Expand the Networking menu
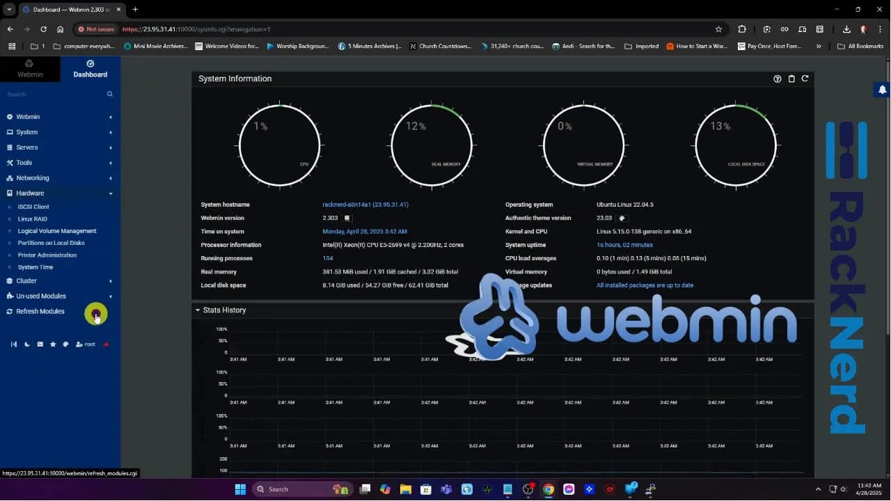 point(32,178)
